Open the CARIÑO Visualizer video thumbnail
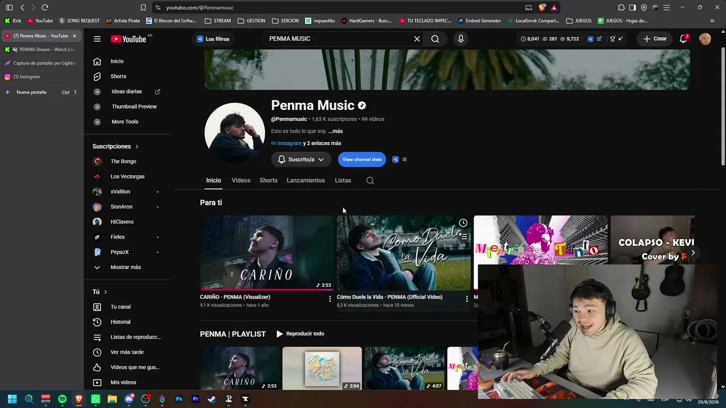 tap(267, 253)
